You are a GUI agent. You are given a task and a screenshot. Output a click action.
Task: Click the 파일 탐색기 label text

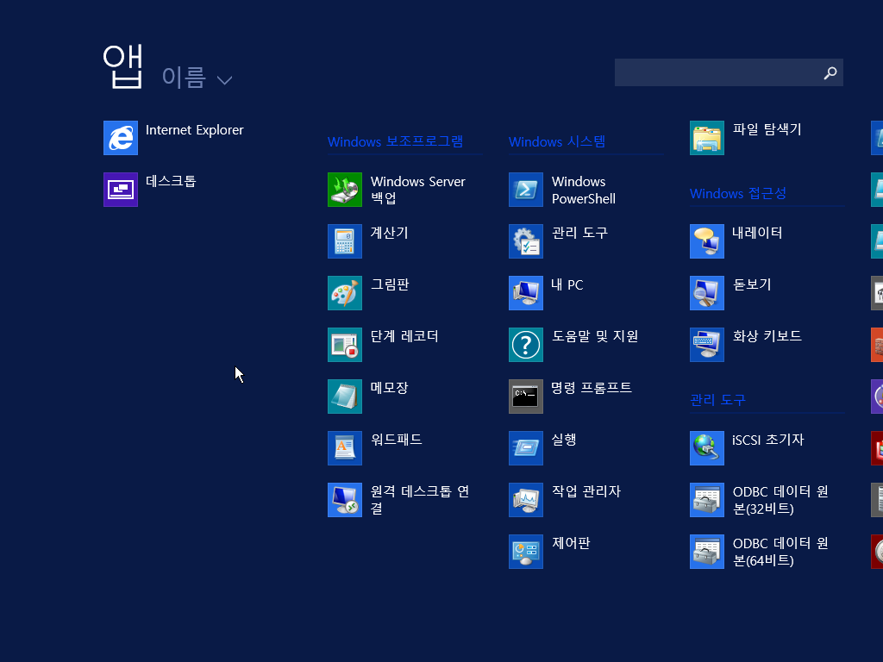pyautogui.click(x=767, y=129)
